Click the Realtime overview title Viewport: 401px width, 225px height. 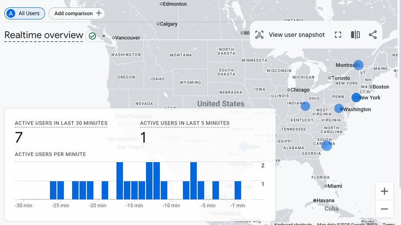pyautogui.click(x=44, y=35)
